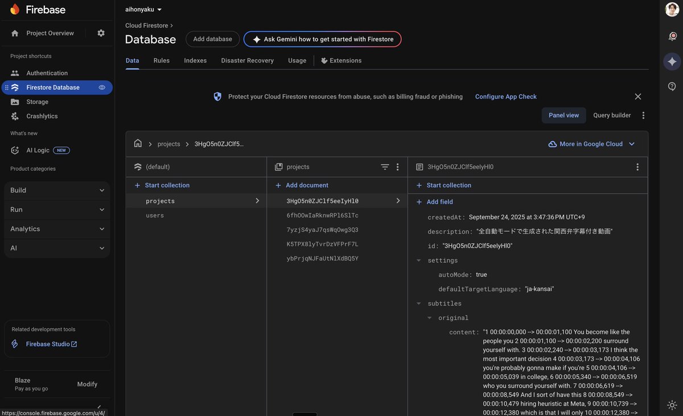This screenshot has width=683, height=416.
Task: Open Firebase Studio external link
Action: pyautogui.click(x=51, y=344)
